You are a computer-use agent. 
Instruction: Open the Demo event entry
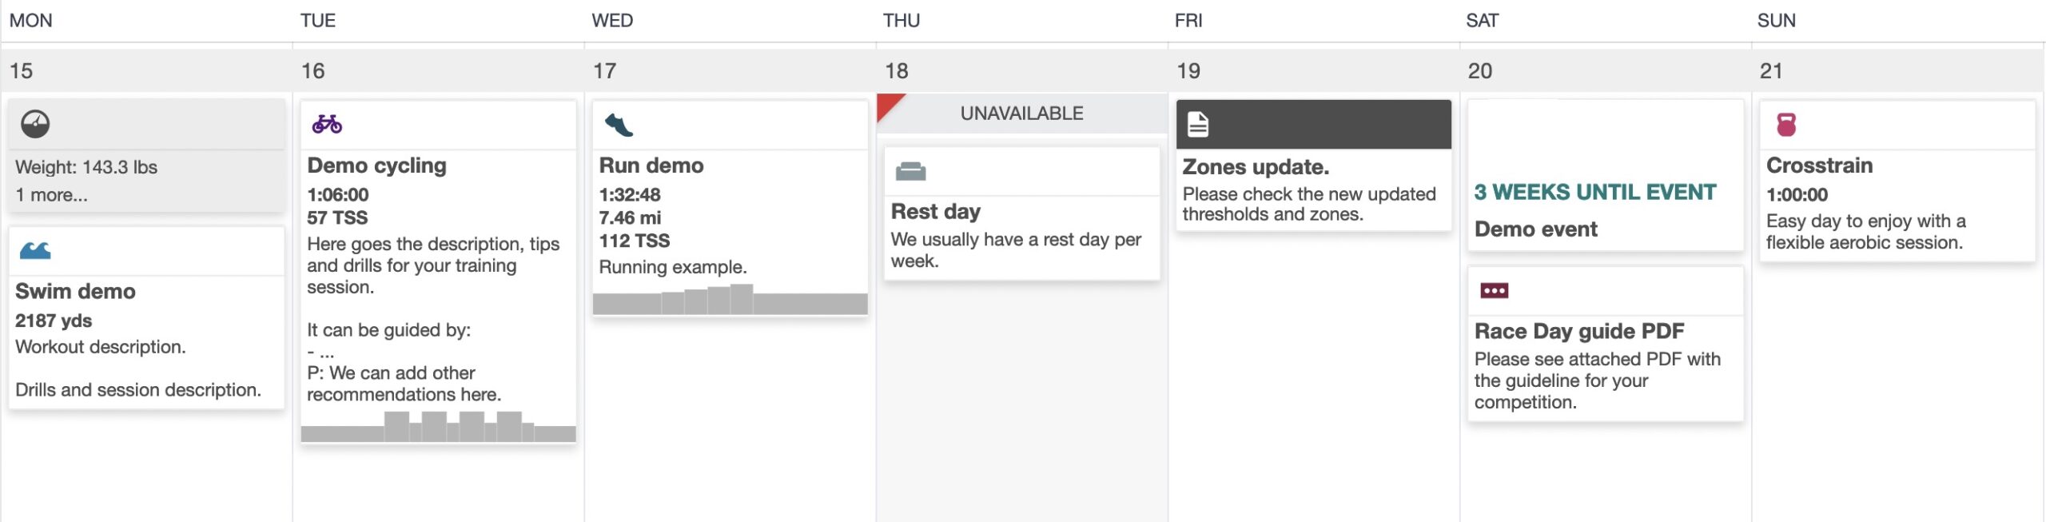(x=1535, y=229)
